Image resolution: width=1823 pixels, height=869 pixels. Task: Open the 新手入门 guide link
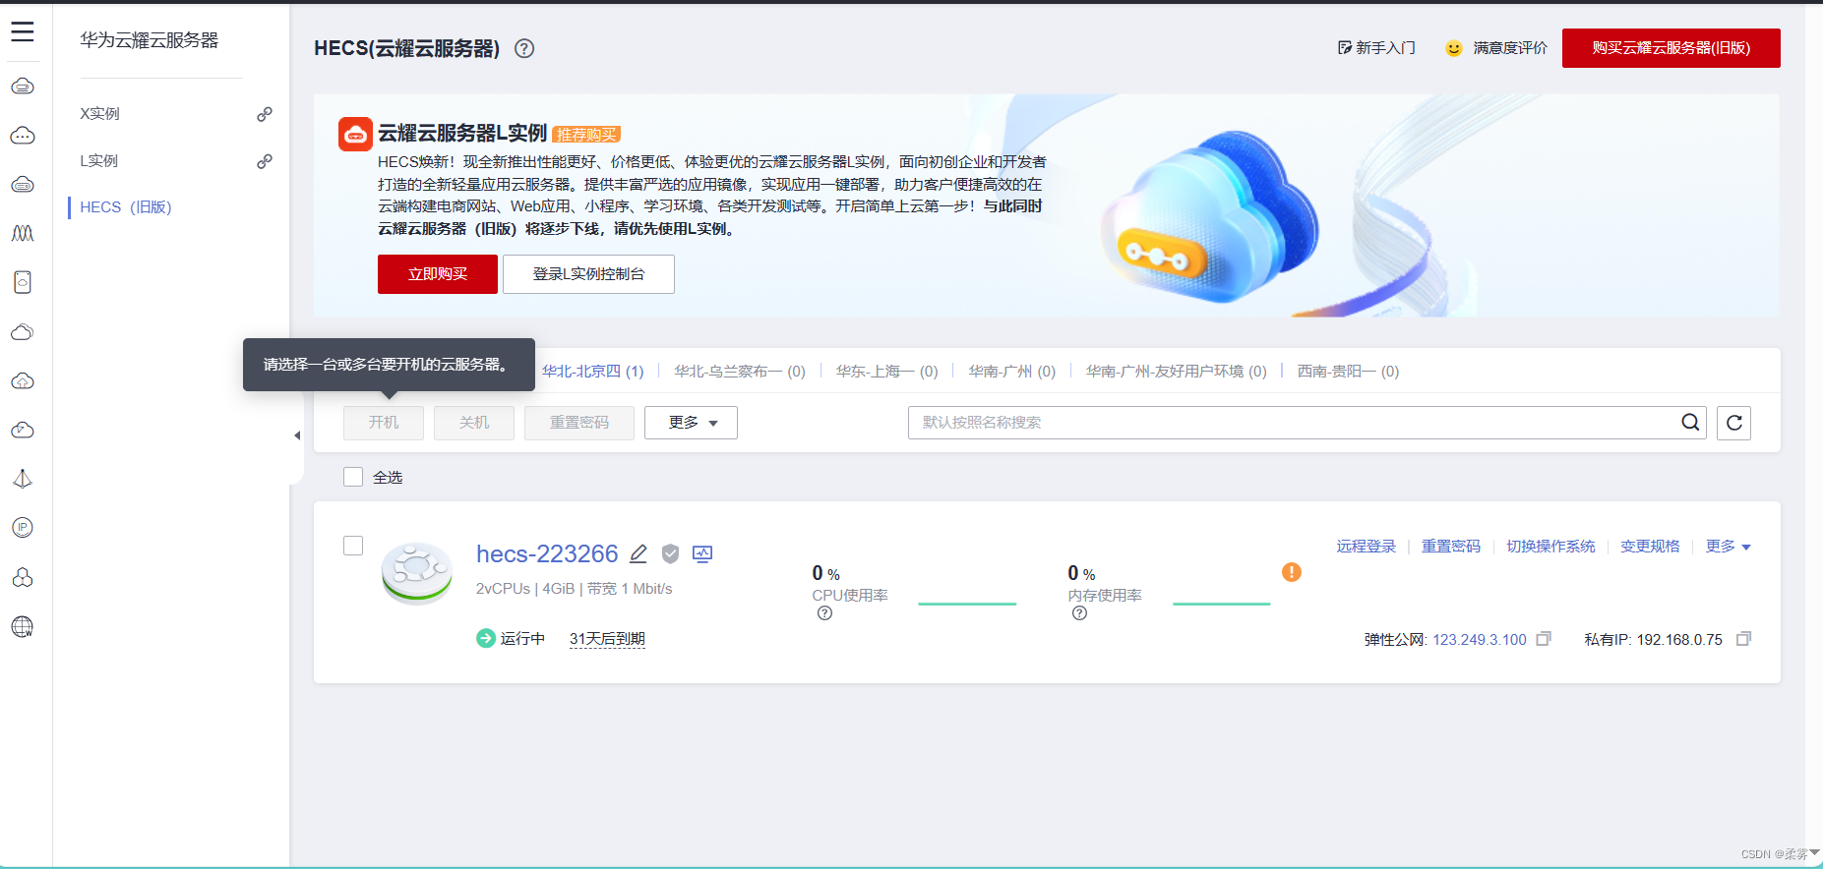coord(1376,48)
